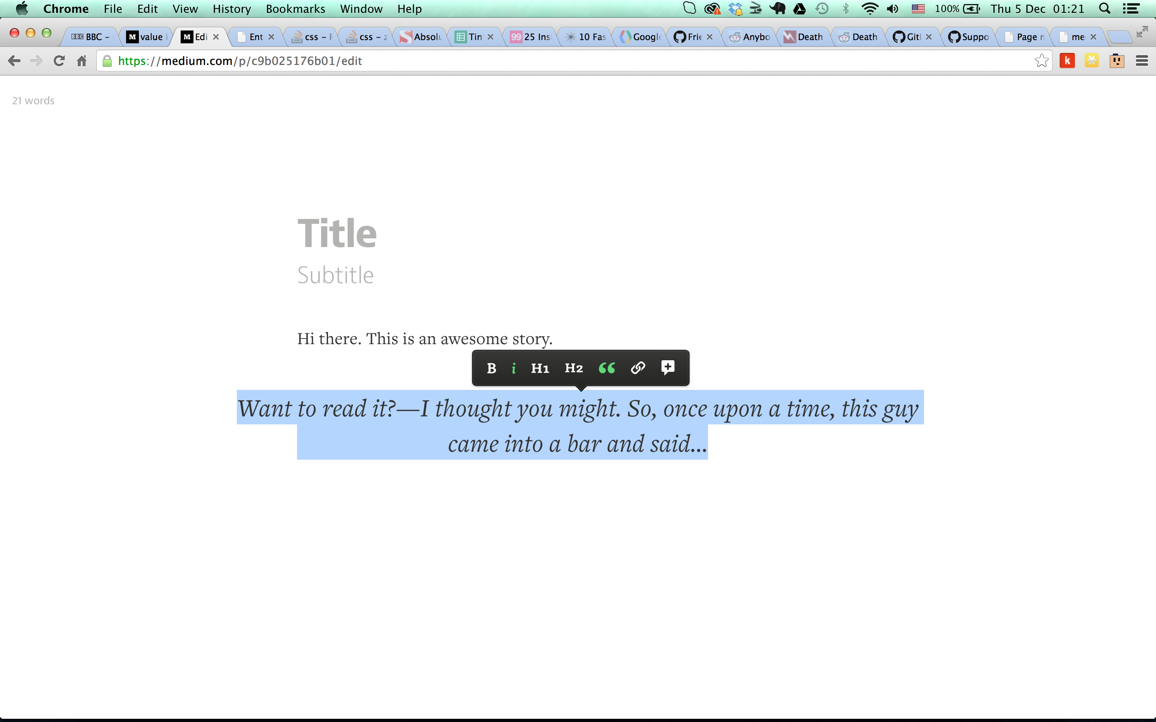
Task: Open Notification Center list icon
Action: pyautogui.click(x=1131, y=8)
